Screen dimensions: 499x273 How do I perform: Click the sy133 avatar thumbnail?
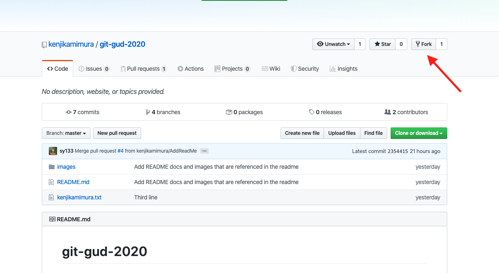coord(53,151)
